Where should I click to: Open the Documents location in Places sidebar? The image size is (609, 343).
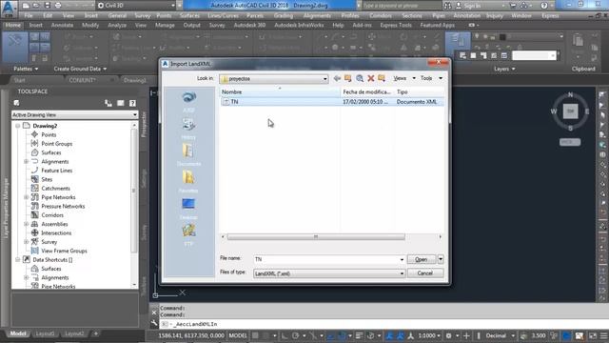click(x=188, y=154)
